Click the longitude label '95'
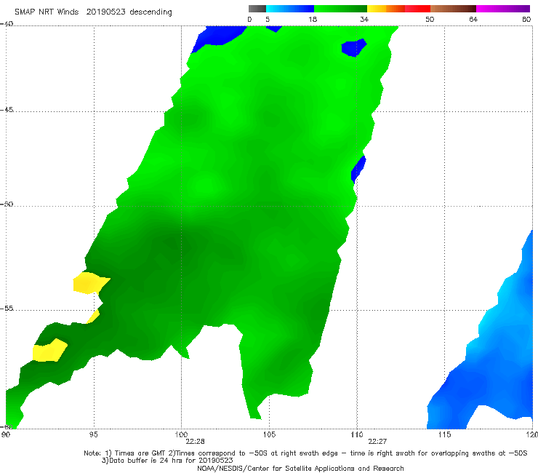 click(93, 435)
